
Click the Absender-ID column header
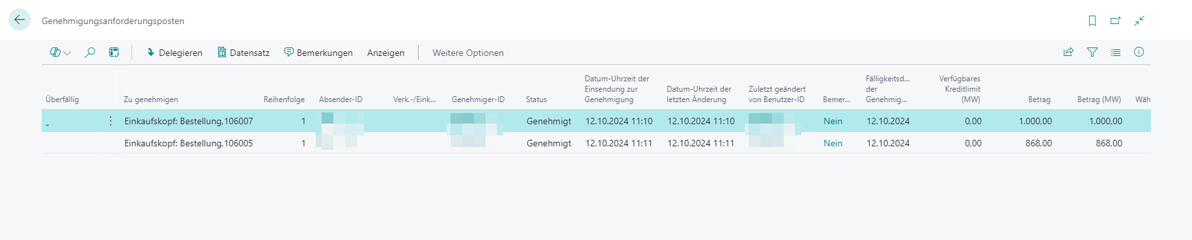point(340,100)
